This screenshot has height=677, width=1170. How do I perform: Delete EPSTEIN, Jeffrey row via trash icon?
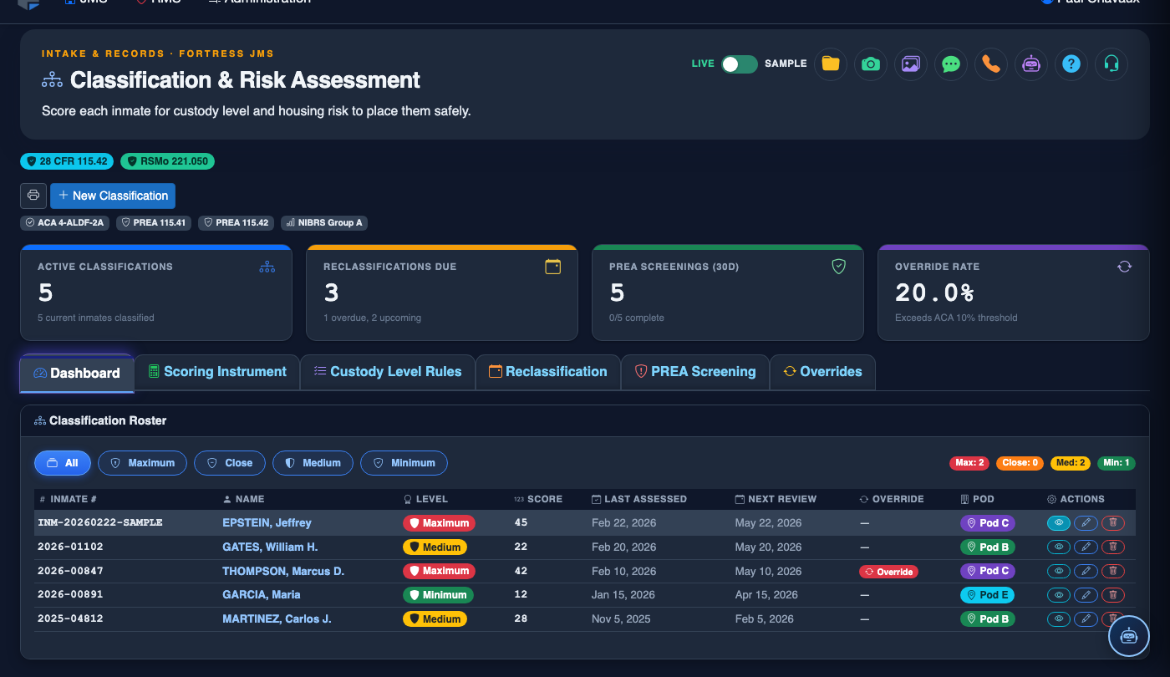click(1112, 523)
